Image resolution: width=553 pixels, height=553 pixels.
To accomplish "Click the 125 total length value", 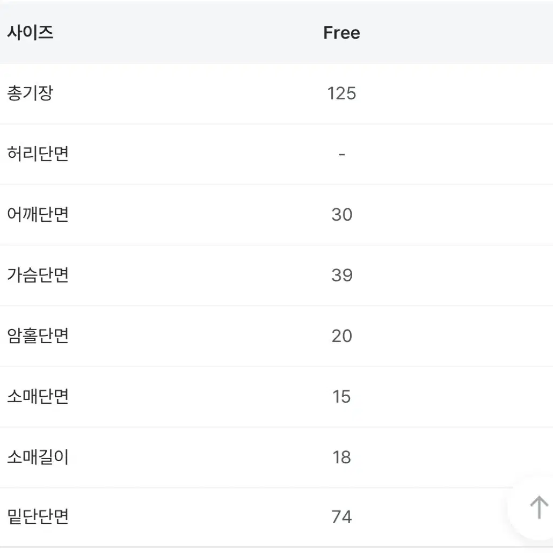I will pos(341,93).
